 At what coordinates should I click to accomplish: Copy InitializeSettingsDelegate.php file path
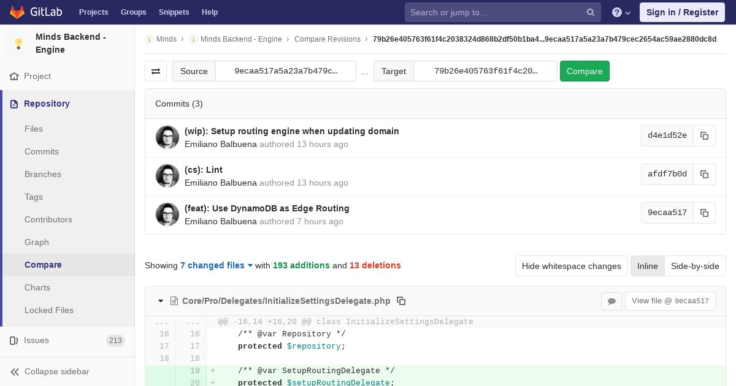401,301
